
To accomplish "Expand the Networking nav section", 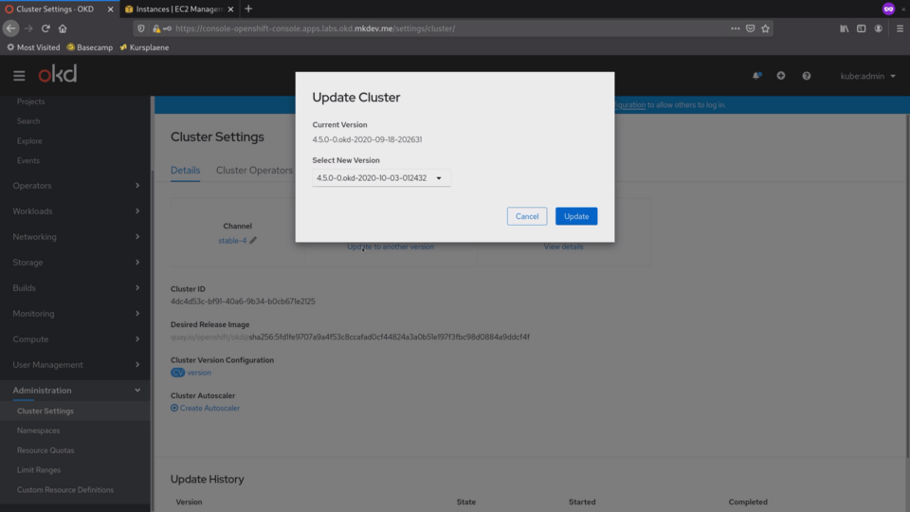I will click(76, 237).
